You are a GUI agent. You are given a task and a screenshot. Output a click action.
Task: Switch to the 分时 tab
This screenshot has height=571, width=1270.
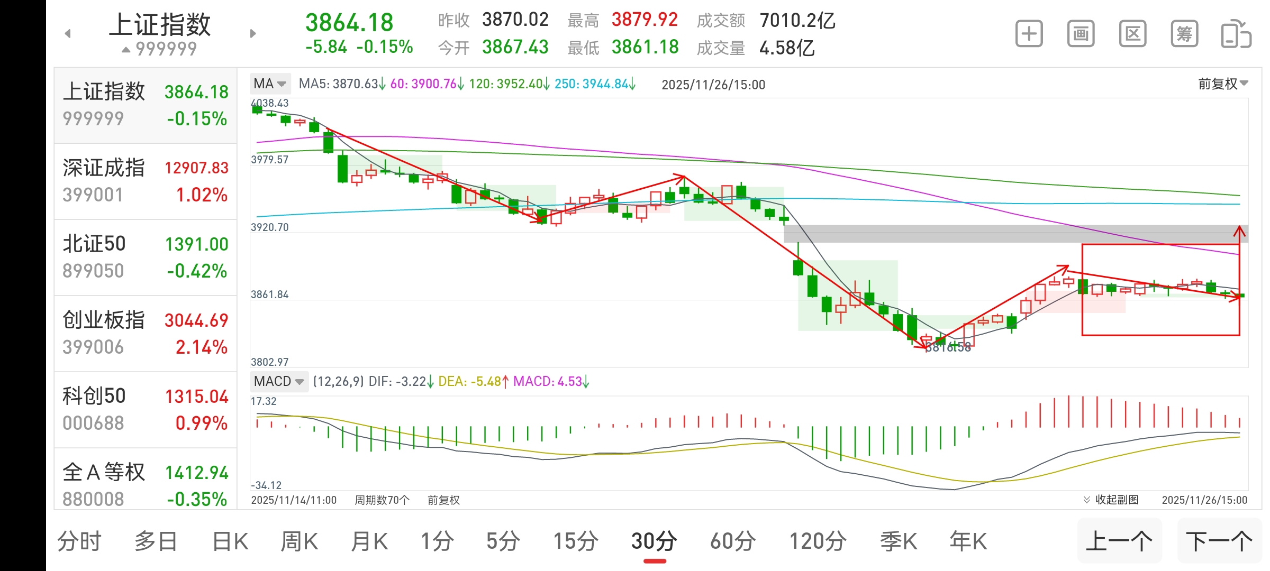[x=79, y=540]
